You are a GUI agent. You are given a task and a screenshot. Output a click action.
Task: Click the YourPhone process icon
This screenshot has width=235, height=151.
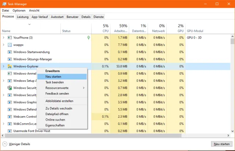click(x=10, y=38)
